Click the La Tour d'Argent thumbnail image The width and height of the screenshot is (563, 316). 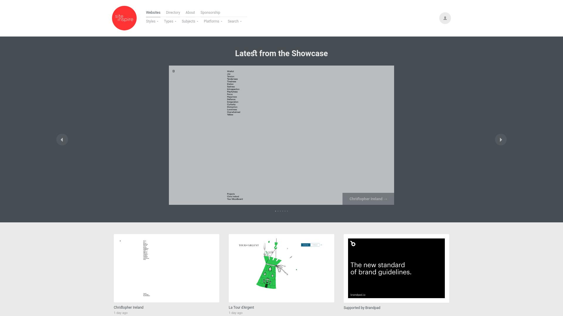coord(281,268)
